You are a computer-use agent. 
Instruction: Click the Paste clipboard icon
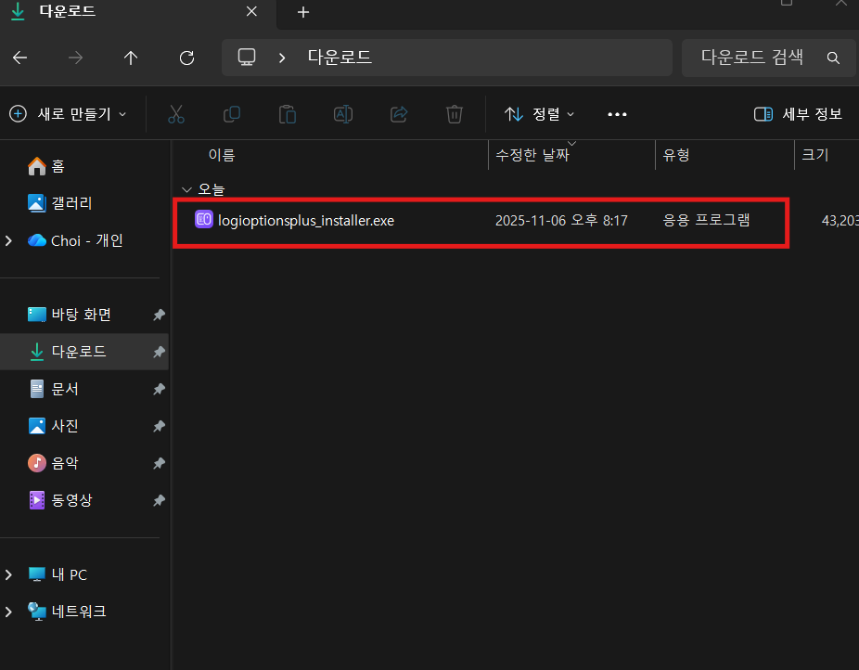pyautogui.click(x=288, y=114)
